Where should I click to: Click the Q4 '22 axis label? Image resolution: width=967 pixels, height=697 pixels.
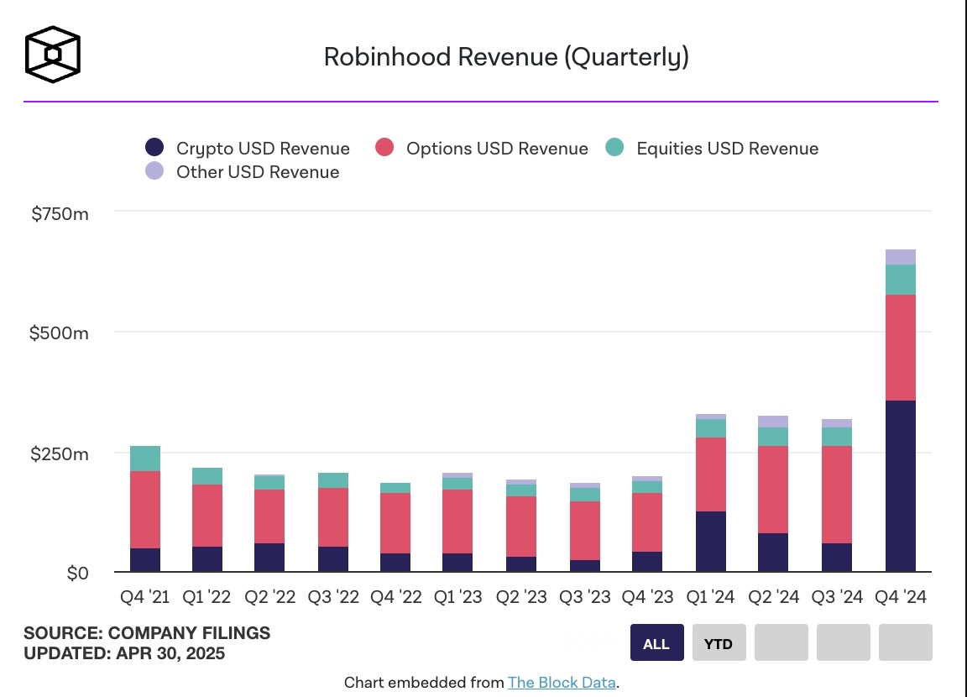396,597
